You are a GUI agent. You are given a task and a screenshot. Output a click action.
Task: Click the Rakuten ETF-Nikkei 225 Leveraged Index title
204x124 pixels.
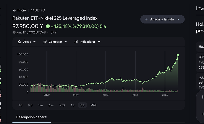pos(55,18)
